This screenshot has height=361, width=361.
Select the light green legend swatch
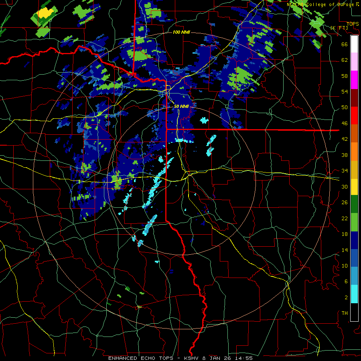(x=354, y=222)
